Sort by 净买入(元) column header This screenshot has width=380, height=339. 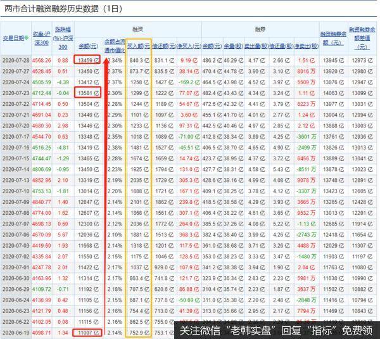pyautogui.click(x=189, y=46)
